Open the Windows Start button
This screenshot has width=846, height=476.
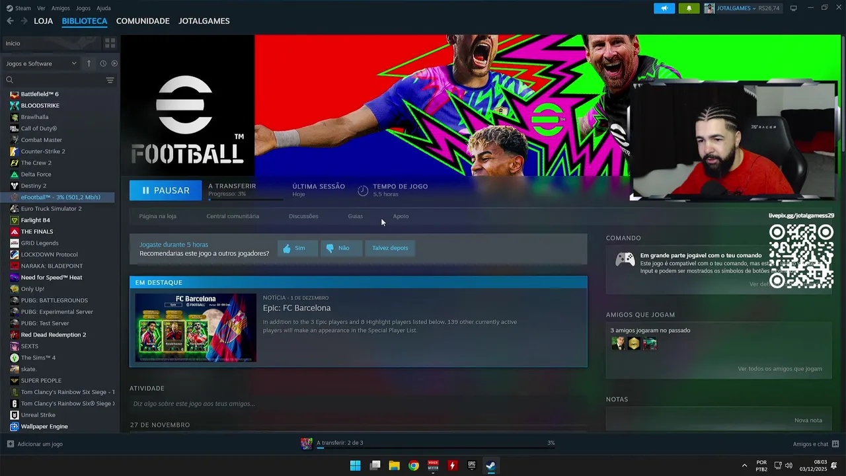[355, 465]
